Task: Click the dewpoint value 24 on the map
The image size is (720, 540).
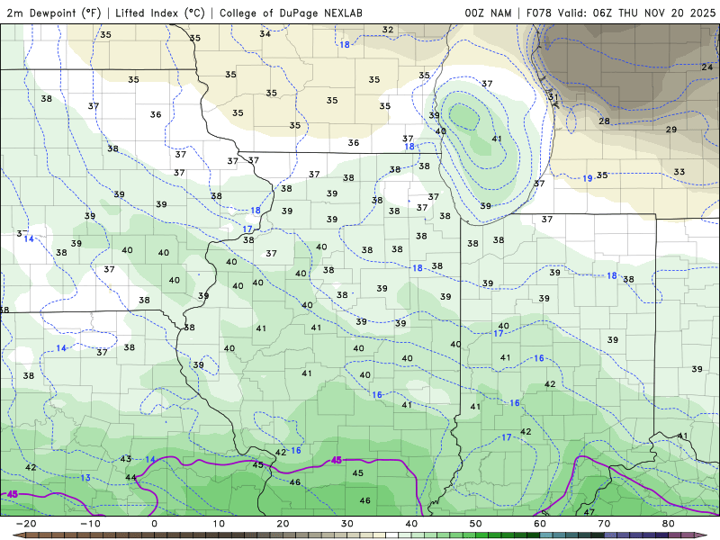Action: [707, 67]
